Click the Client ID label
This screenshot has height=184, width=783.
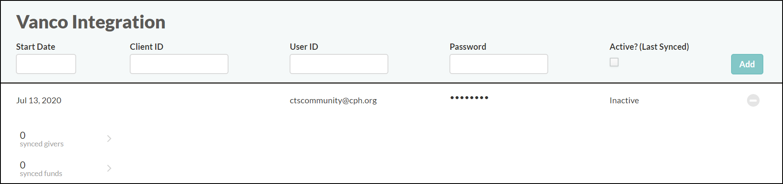tap(146, 47)
